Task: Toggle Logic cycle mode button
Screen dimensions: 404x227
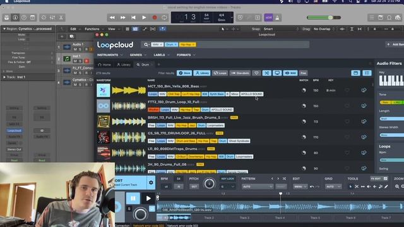Action: (164, 18)
